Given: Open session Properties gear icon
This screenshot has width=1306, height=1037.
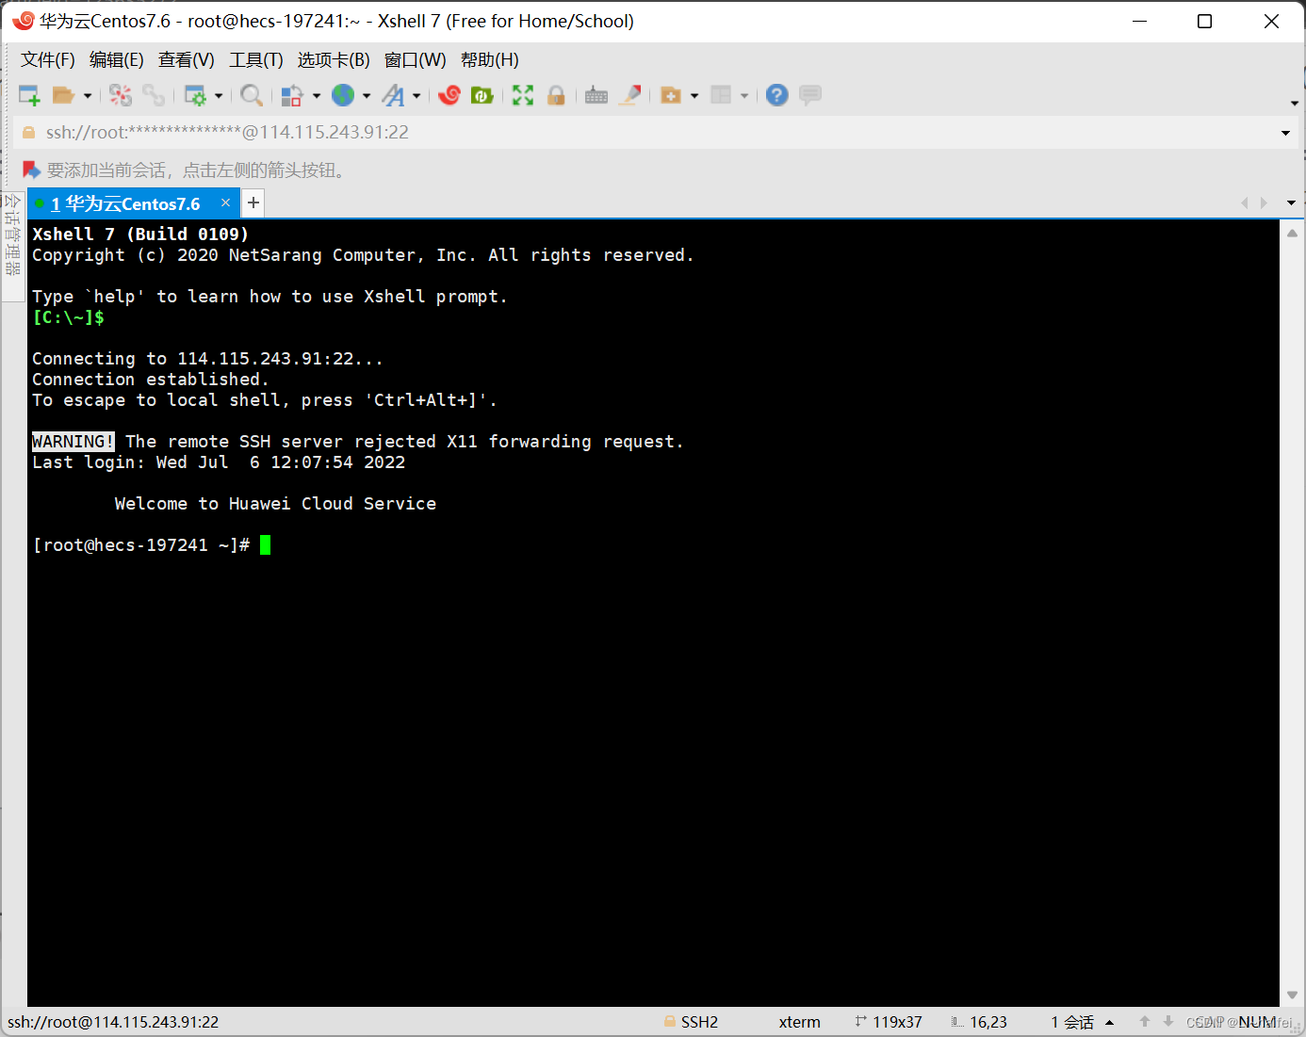Looking at the screenshot, I should point(195,95).
